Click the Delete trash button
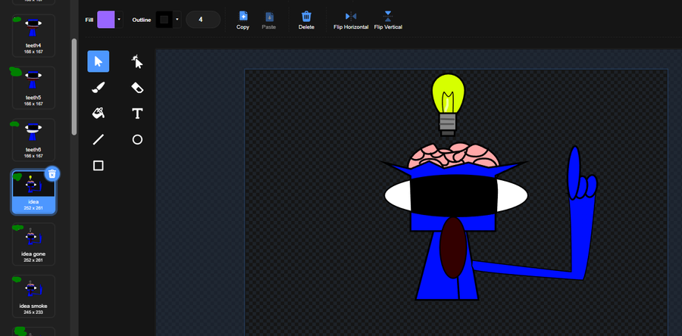This screenshot has height=336, width=682. (306, 20)
